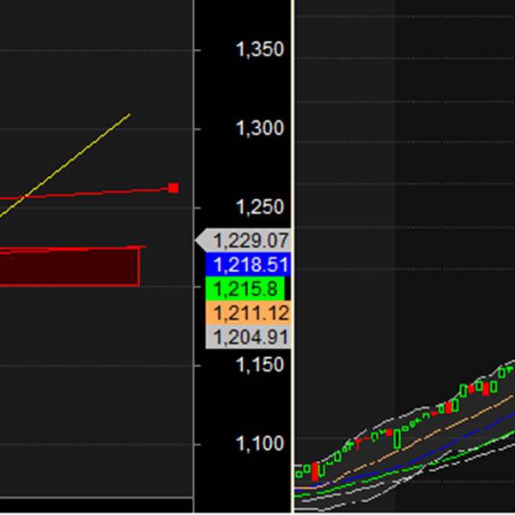Click the 1,150 price axis label

260,365
